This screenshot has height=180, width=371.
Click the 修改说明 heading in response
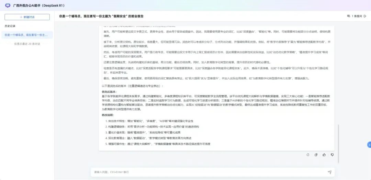point(107,115)
